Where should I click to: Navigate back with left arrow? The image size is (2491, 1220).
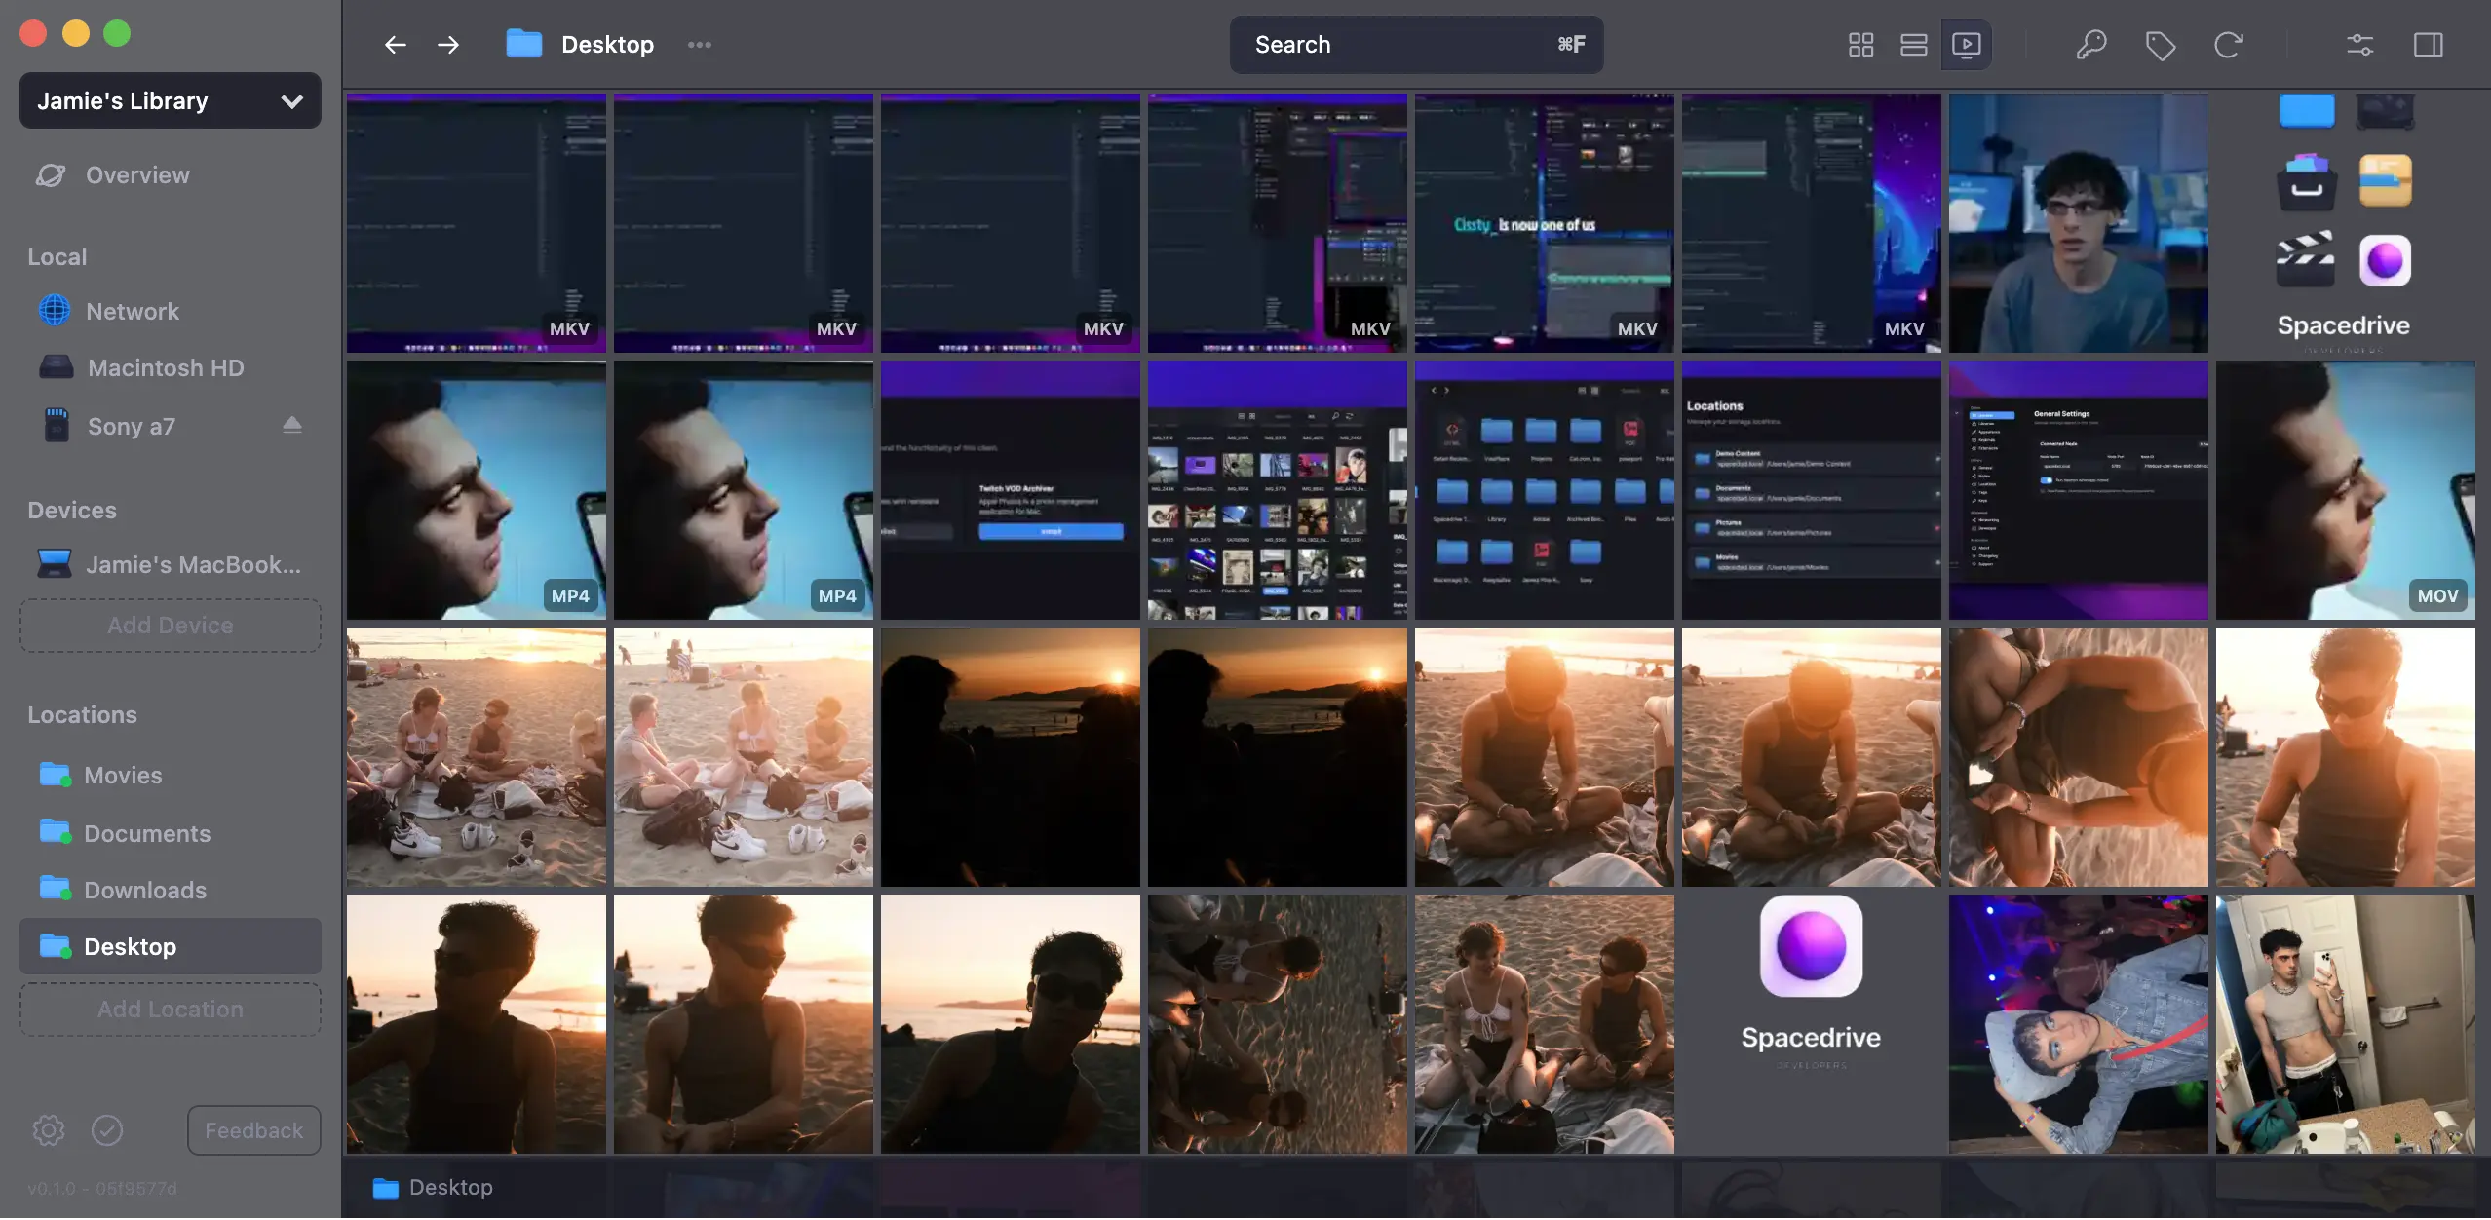coord(395,45)
